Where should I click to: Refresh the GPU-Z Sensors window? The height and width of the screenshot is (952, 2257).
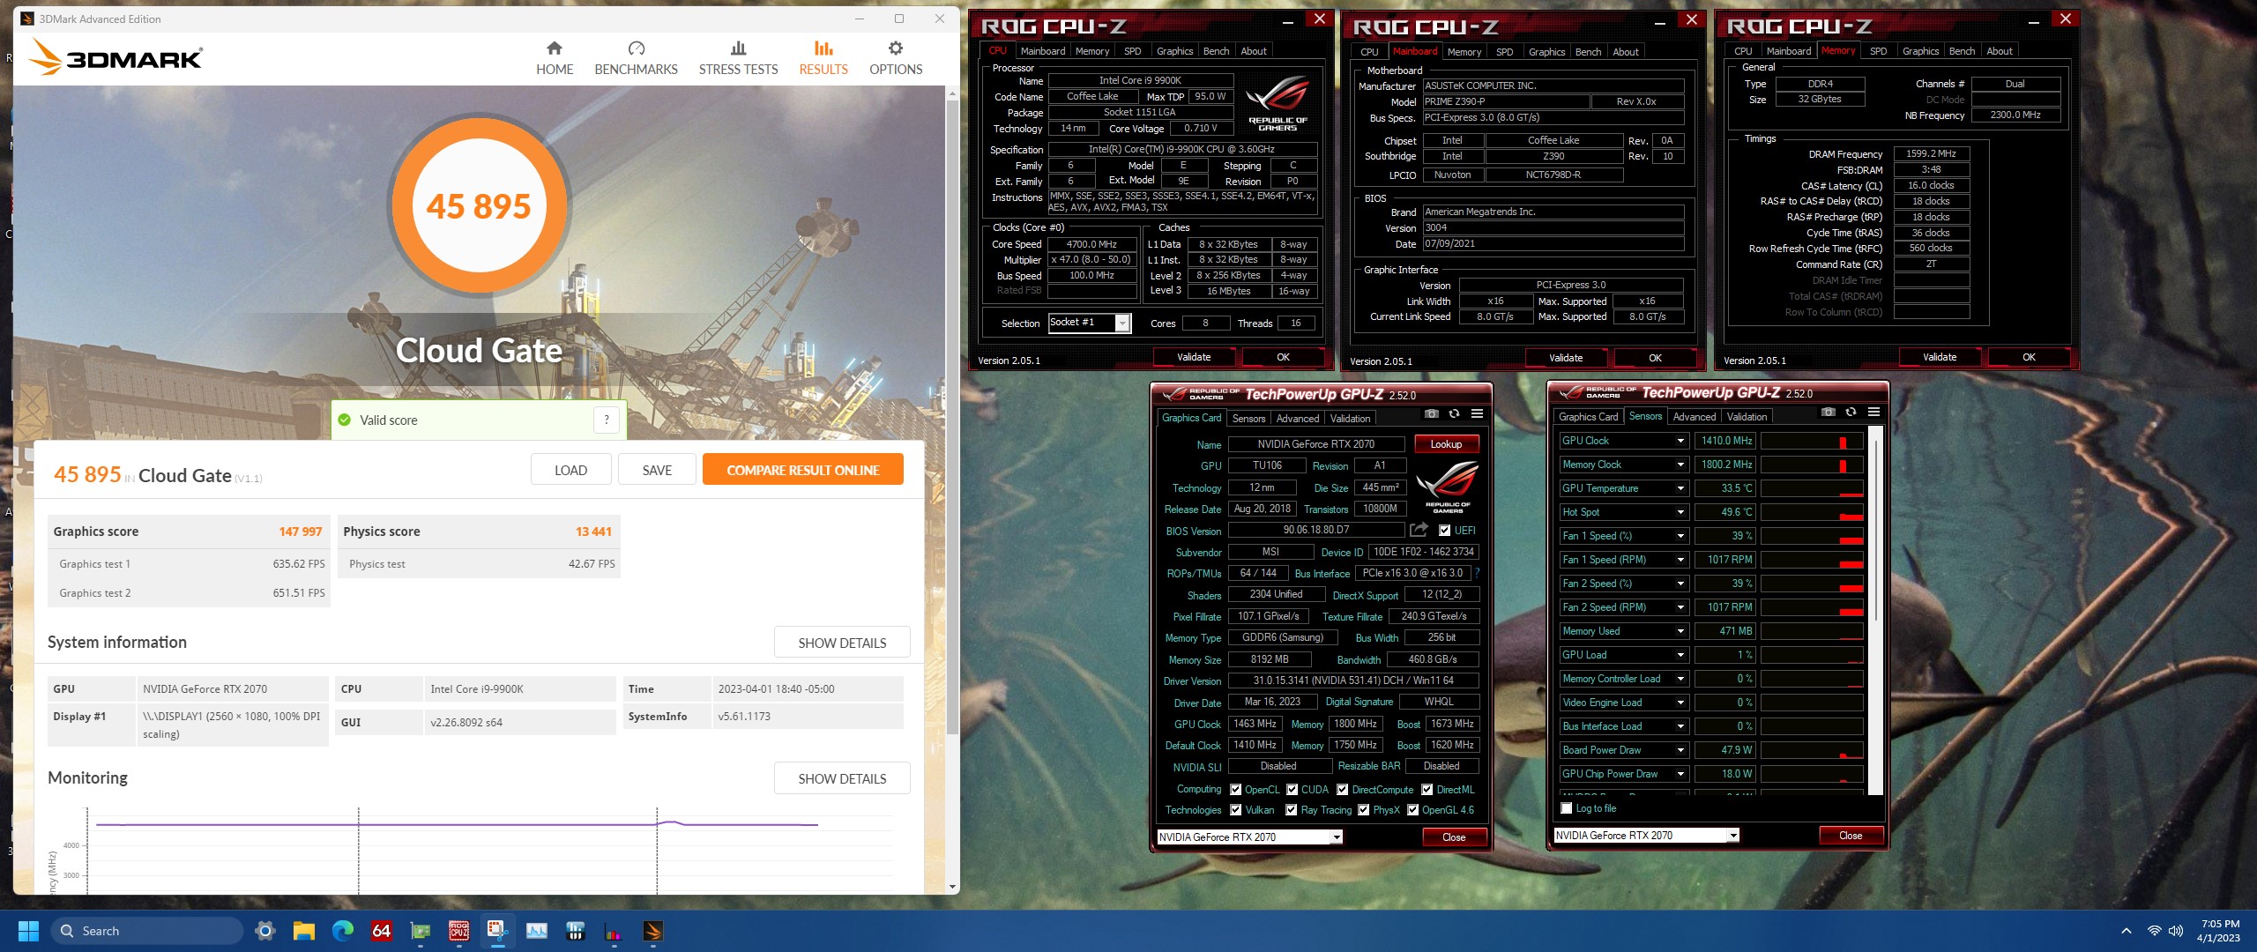click(1851, 412)
